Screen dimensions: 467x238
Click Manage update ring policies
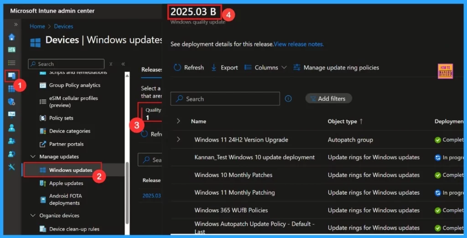[x=336, y=67]
